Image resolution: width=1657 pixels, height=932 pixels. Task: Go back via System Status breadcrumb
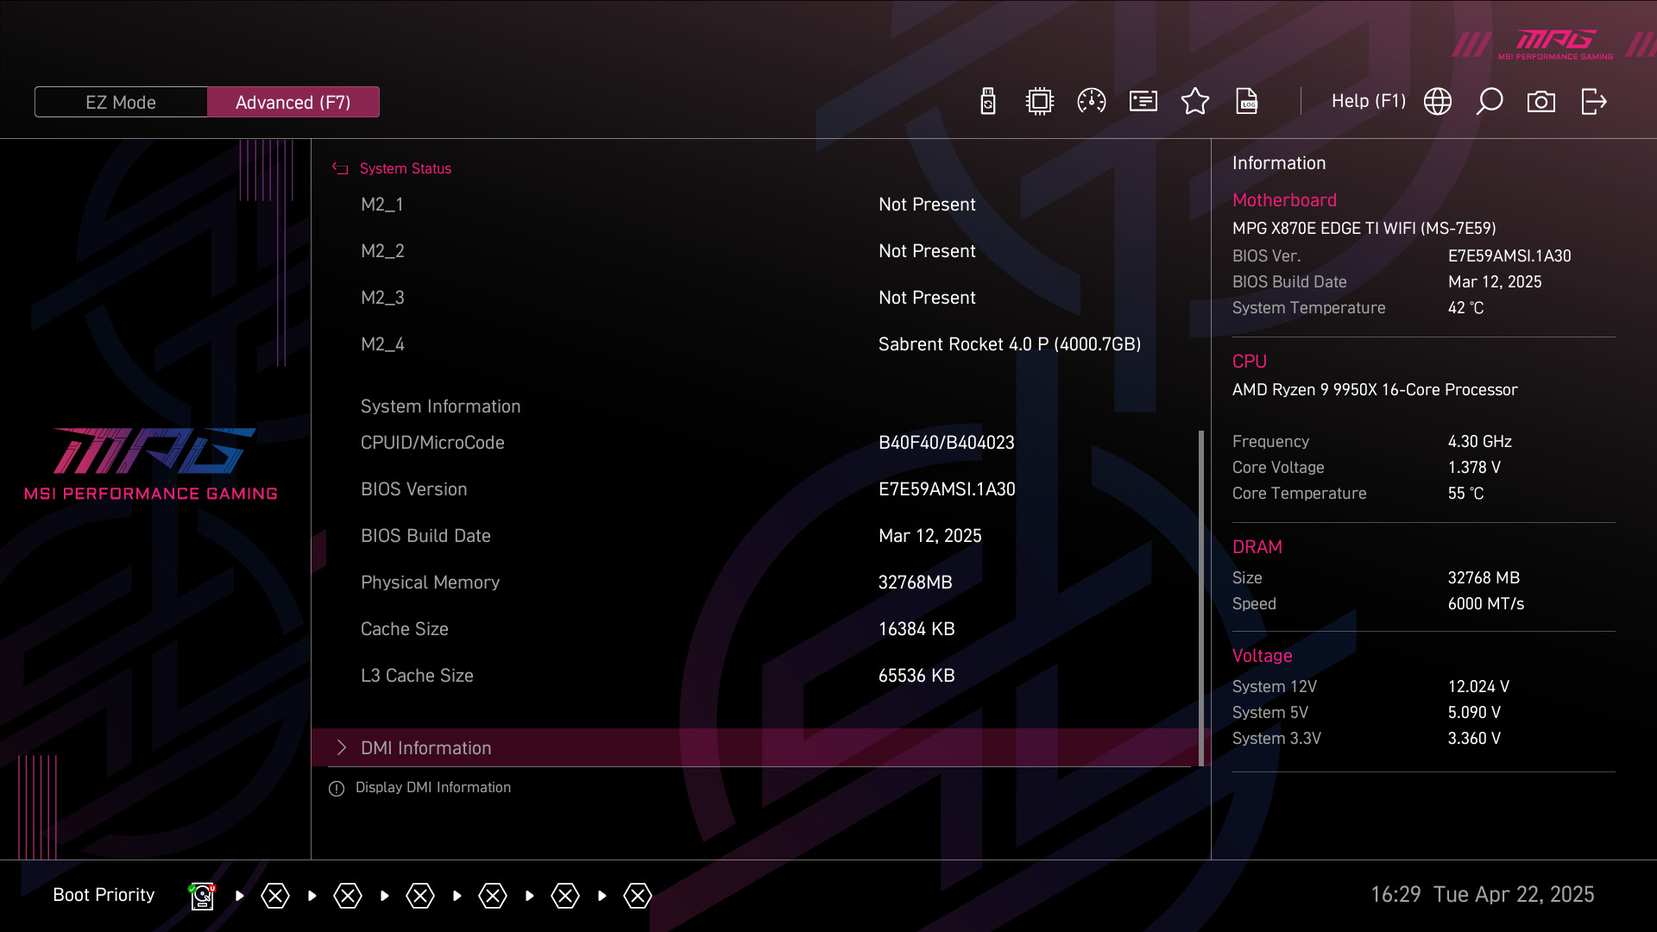[x=406, y=168]
